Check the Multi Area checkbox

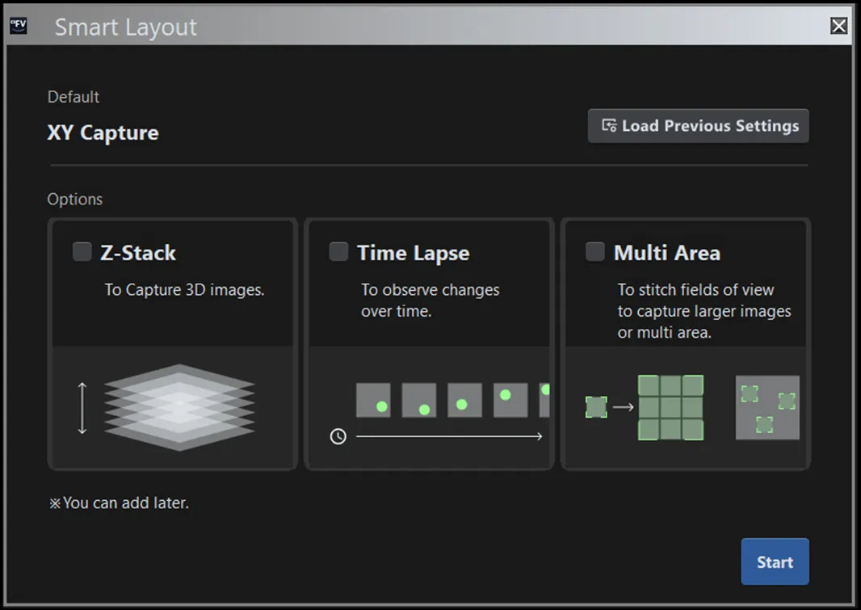(595, 251)
